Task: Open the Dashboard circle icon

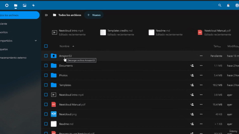Action: point(7,6)
